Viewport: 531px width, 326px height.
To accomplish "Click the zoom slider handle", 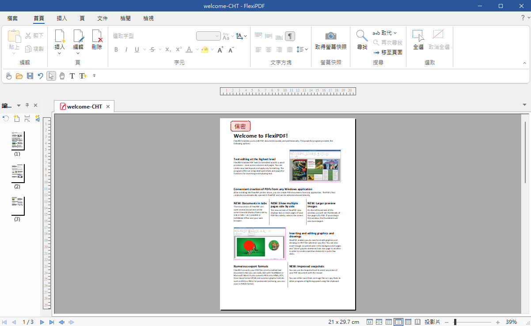I will coord(455,322).
